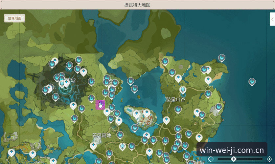Viewport: 275px width, 164px height.
Task: Select the Statue of Seven marker southeast of 苍风高地
Action: [x=123, y=147]
